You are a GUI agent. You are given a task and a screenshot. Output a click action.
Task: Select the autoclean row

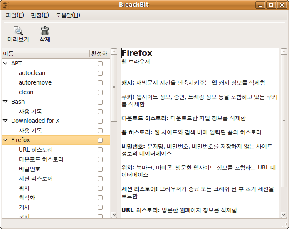tap(56, 73)
